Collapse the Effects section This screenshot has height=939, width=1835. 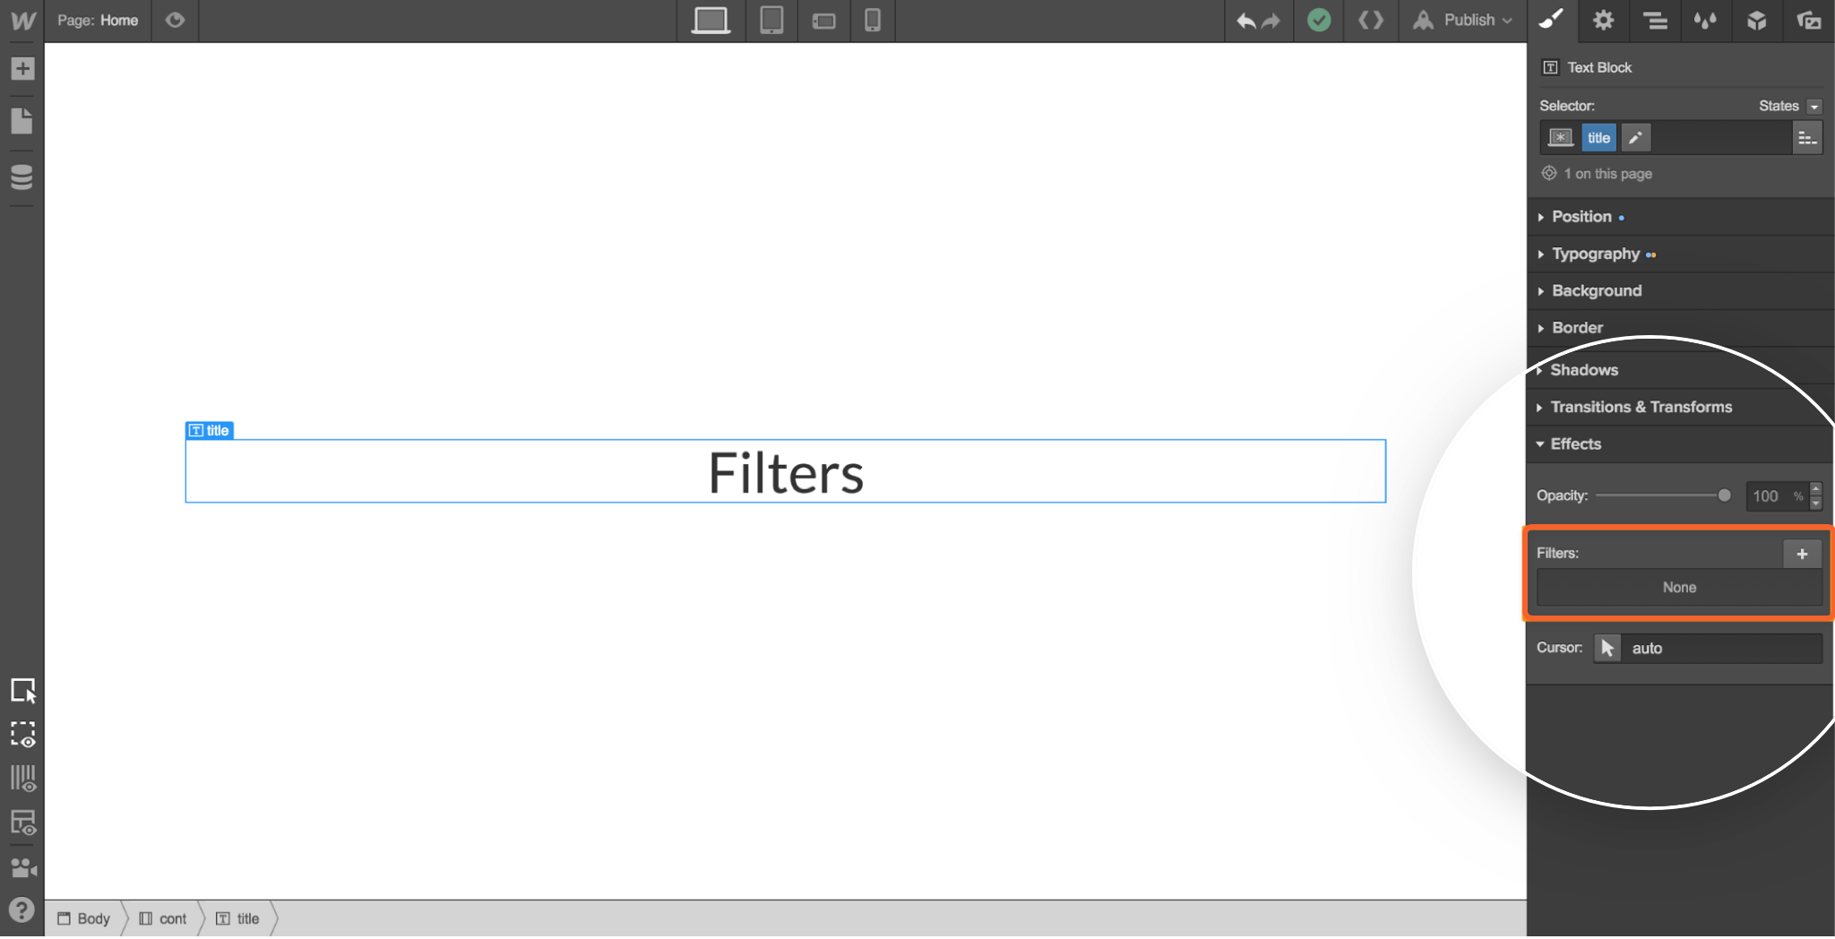1577,444
